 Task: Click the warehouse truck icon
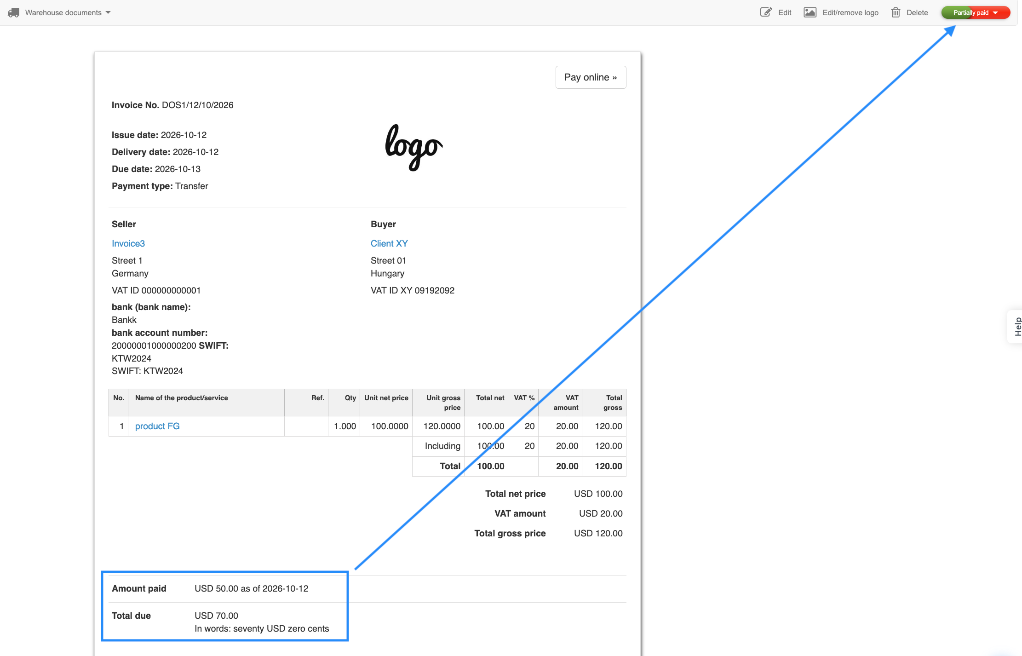(14, 12)
